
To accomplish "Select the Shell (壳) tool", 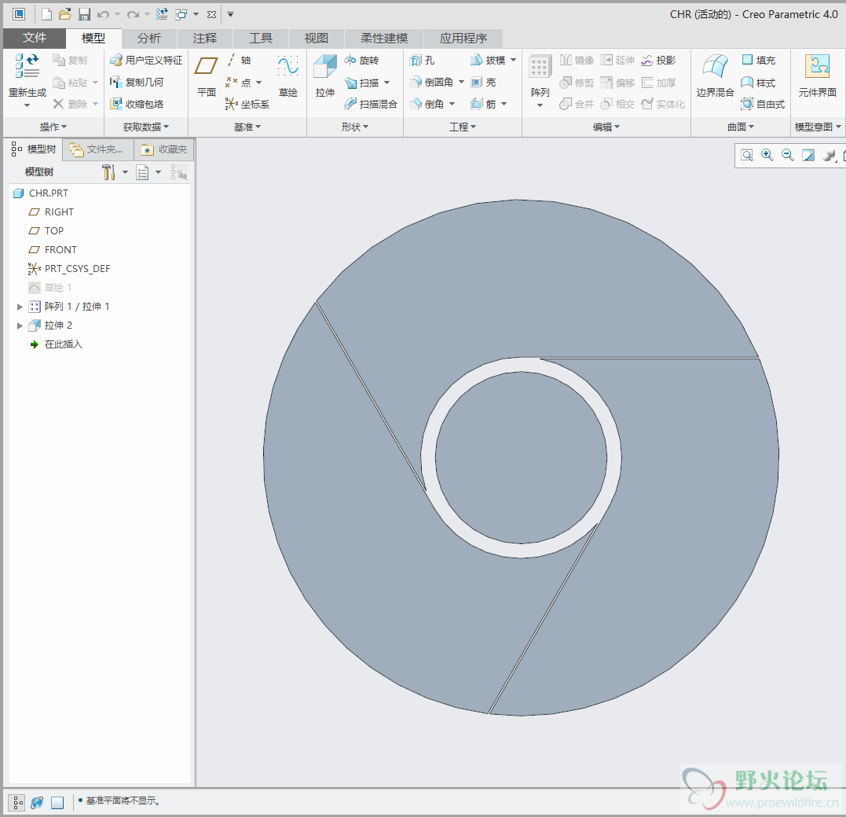I will 483,82.
